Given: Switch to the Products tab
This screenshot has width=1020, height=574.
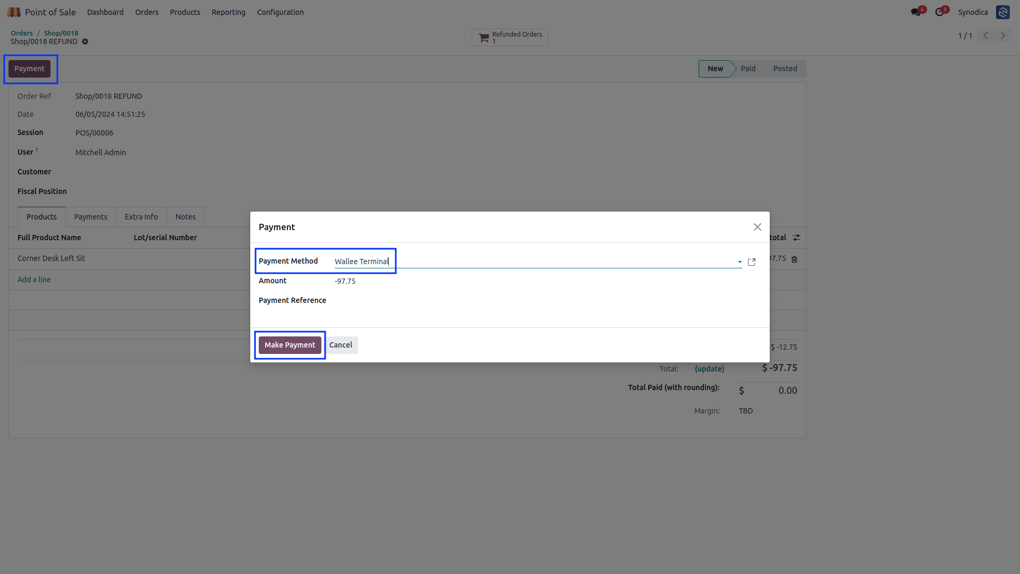Looking at the screenshot, I should click(41, 217).
